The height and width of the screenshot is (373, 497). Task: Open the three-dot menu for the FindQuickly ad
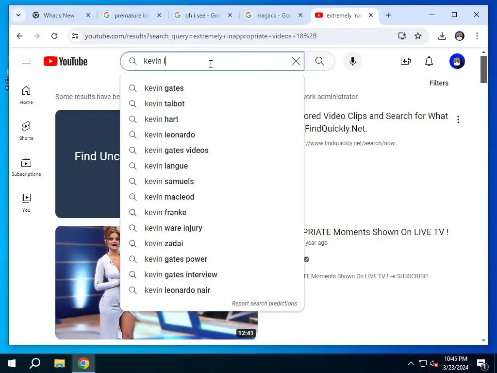[x=458, y=119]
